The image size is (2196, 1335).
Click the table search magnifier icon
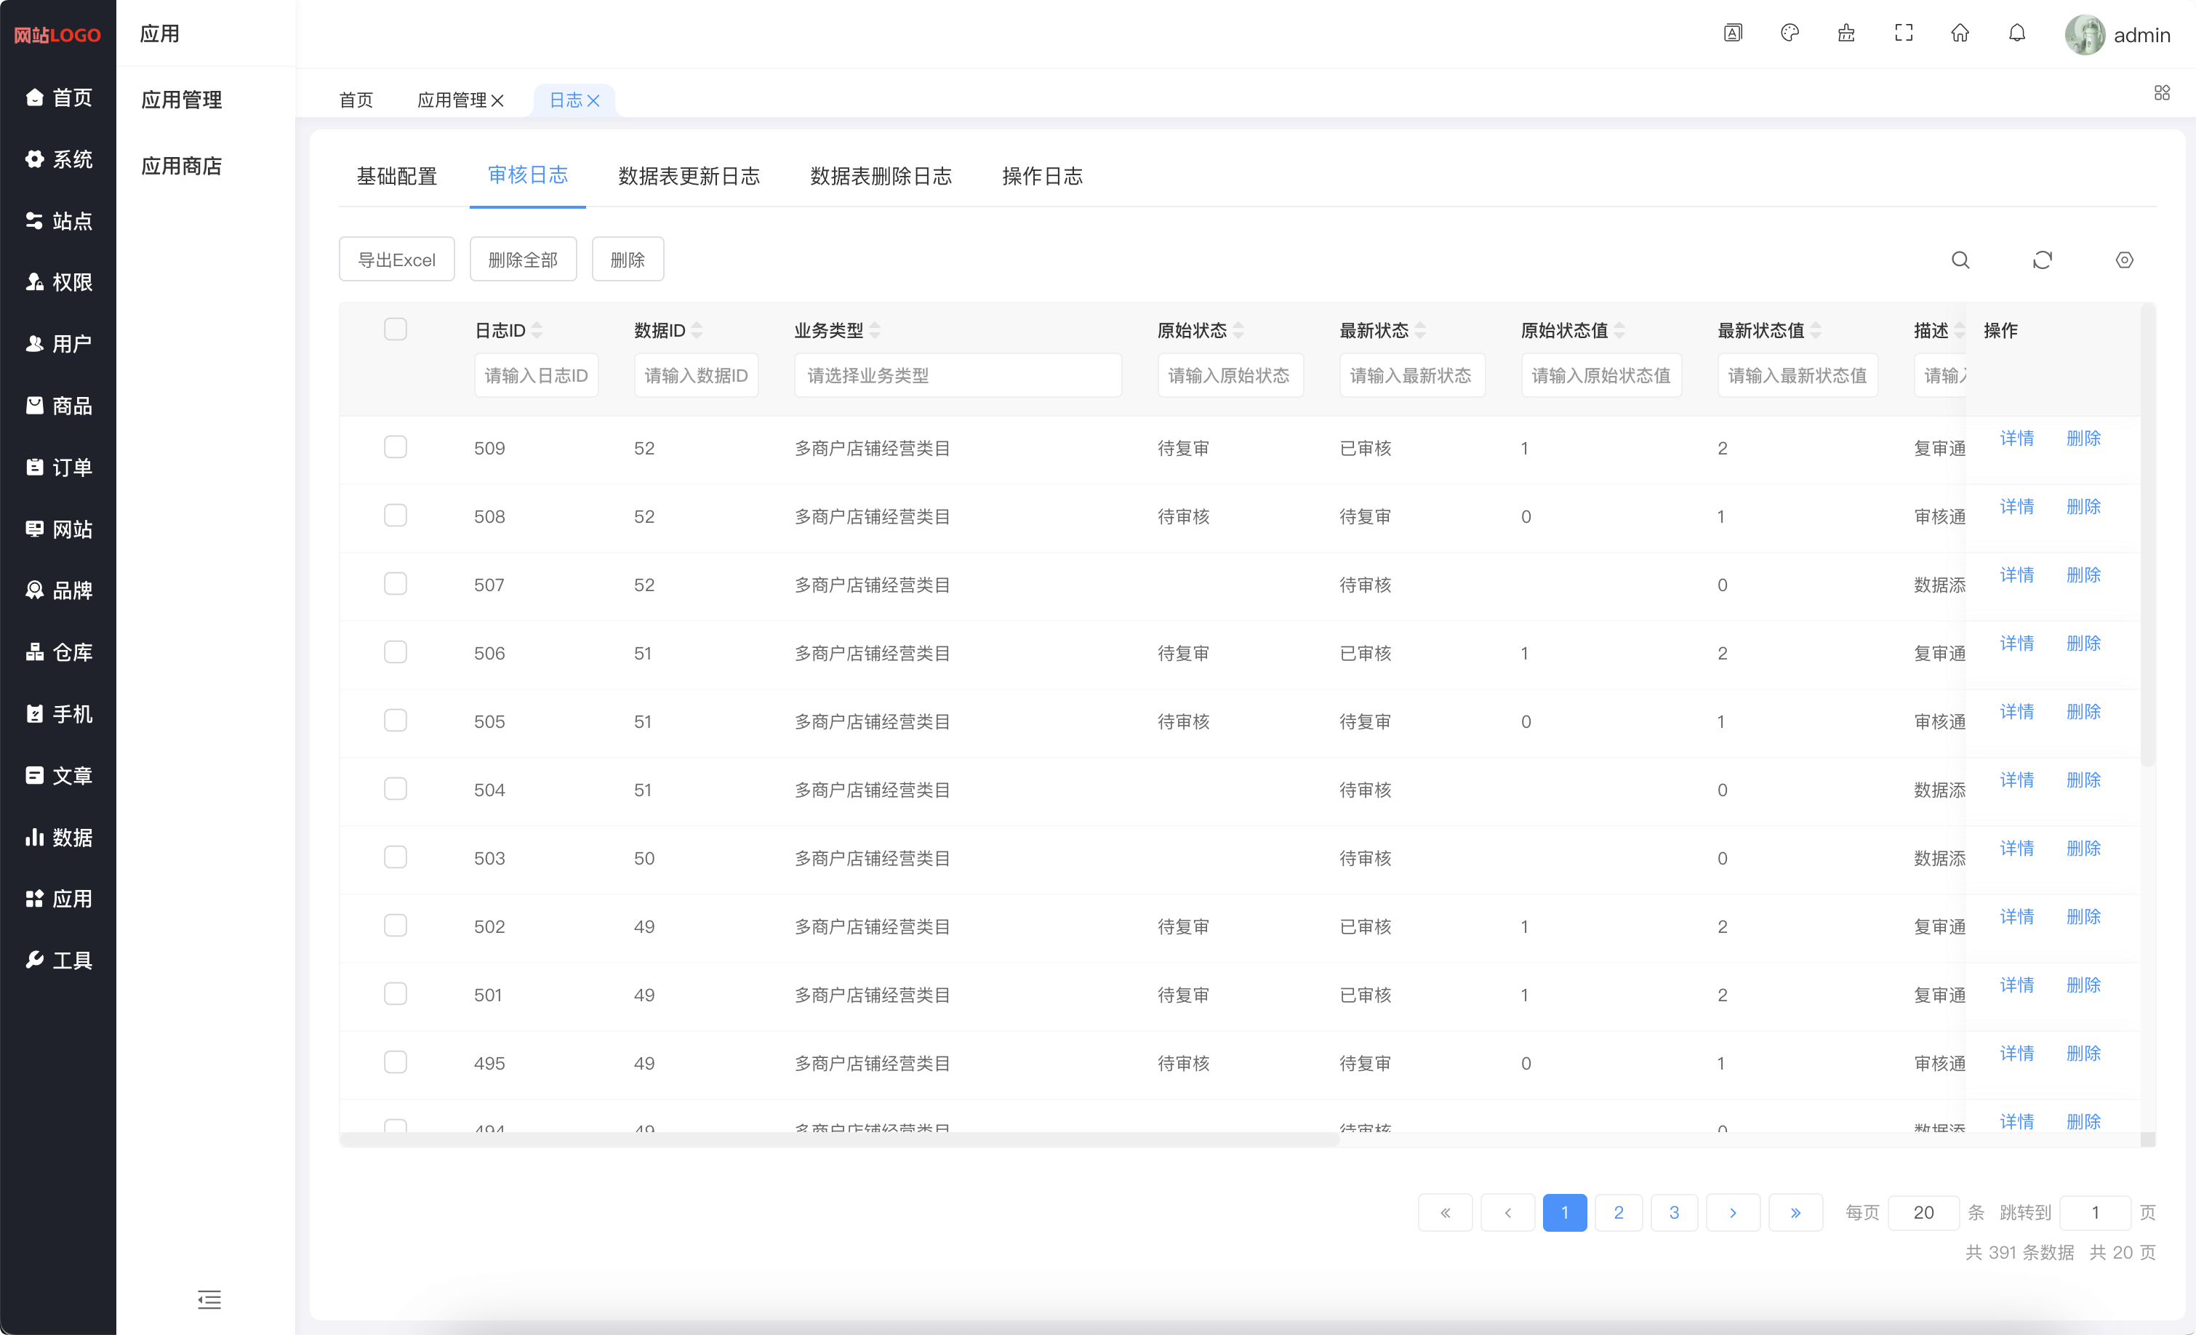pos(1960,260)
